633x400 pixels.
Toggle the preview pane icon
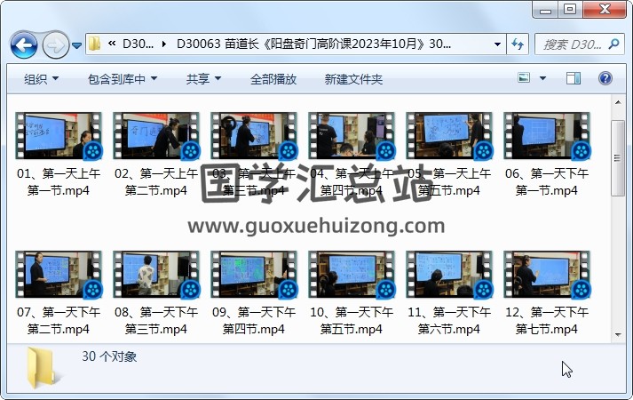(574, 78)
